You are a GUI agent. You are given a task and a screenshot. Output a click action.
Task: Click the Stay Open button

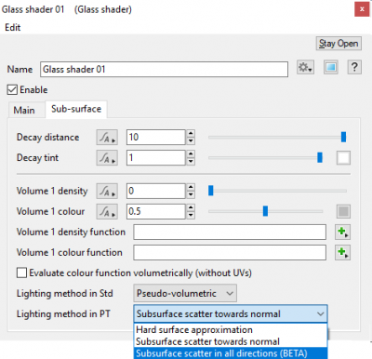click(x=339, y=44)
